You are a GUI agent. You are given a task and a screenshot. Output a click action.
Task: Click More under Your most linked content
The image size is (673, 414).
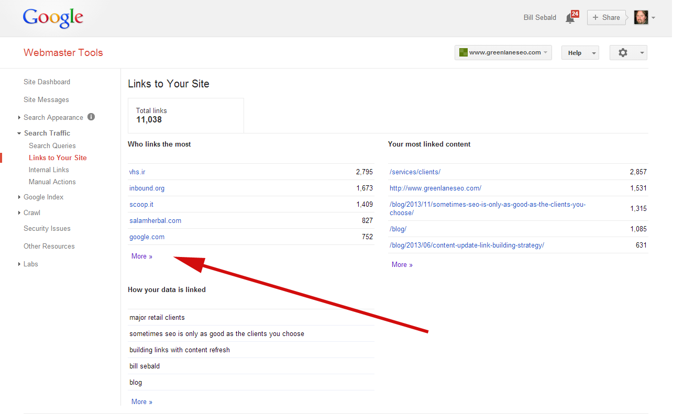coord(402,264)
